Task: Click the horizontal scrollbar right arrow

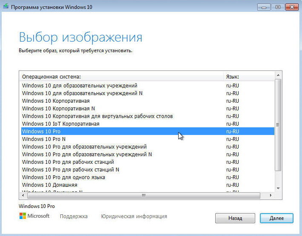Action: tap(271, 195)
